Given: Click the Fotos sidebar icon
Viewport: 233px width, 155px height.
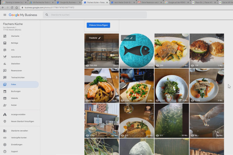Looking at the screenshot, I should 5,84.
